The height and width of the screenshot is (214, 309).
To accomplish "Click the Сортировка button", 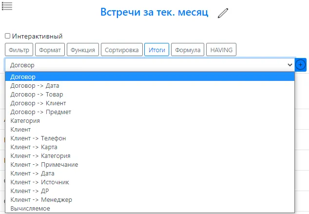I will point(122,50).
